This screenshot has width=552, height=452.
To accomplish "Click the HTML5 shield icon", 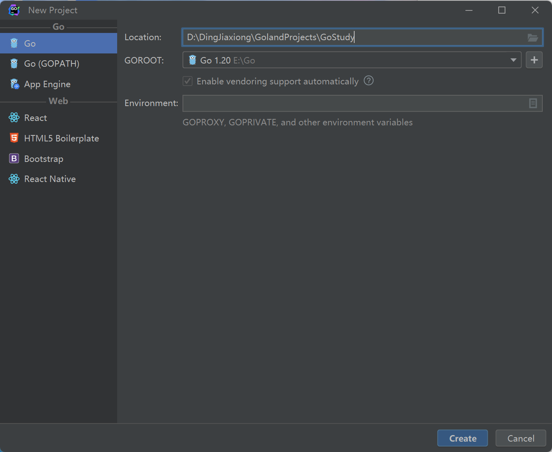I will point(14,138).
